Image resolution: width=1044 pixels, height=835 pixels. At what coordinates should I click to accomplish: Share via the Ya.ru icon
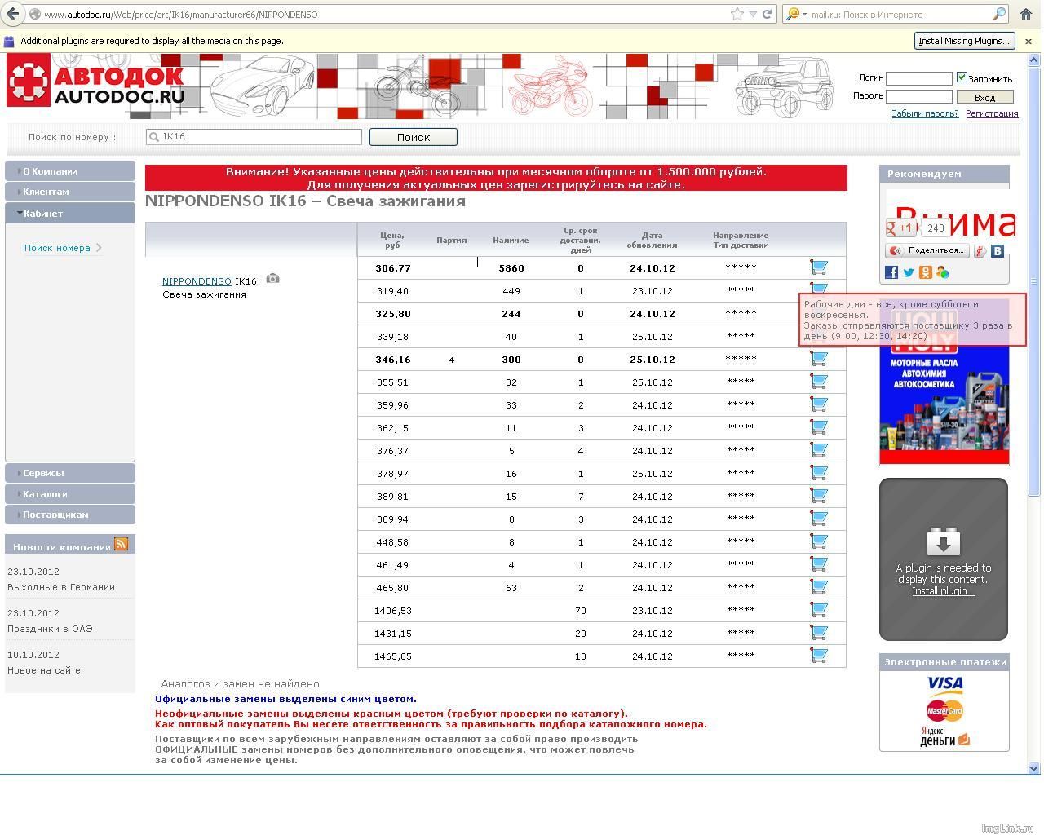click(980, 251)
